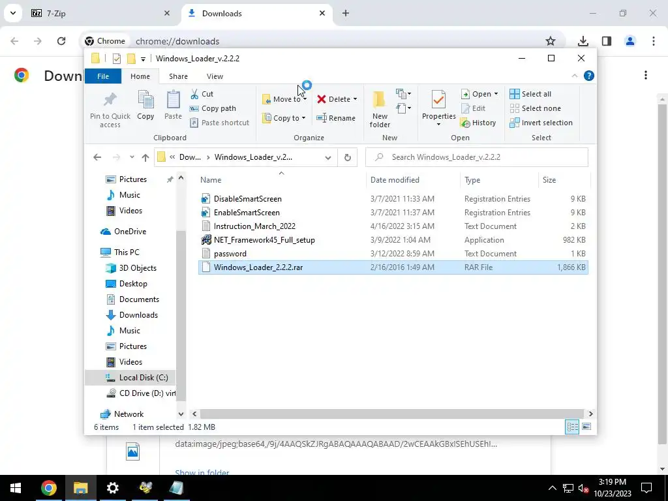Open Chrome profile avatar
The width and height of the screenshot is (668, 501).
[x=630, y=41]
